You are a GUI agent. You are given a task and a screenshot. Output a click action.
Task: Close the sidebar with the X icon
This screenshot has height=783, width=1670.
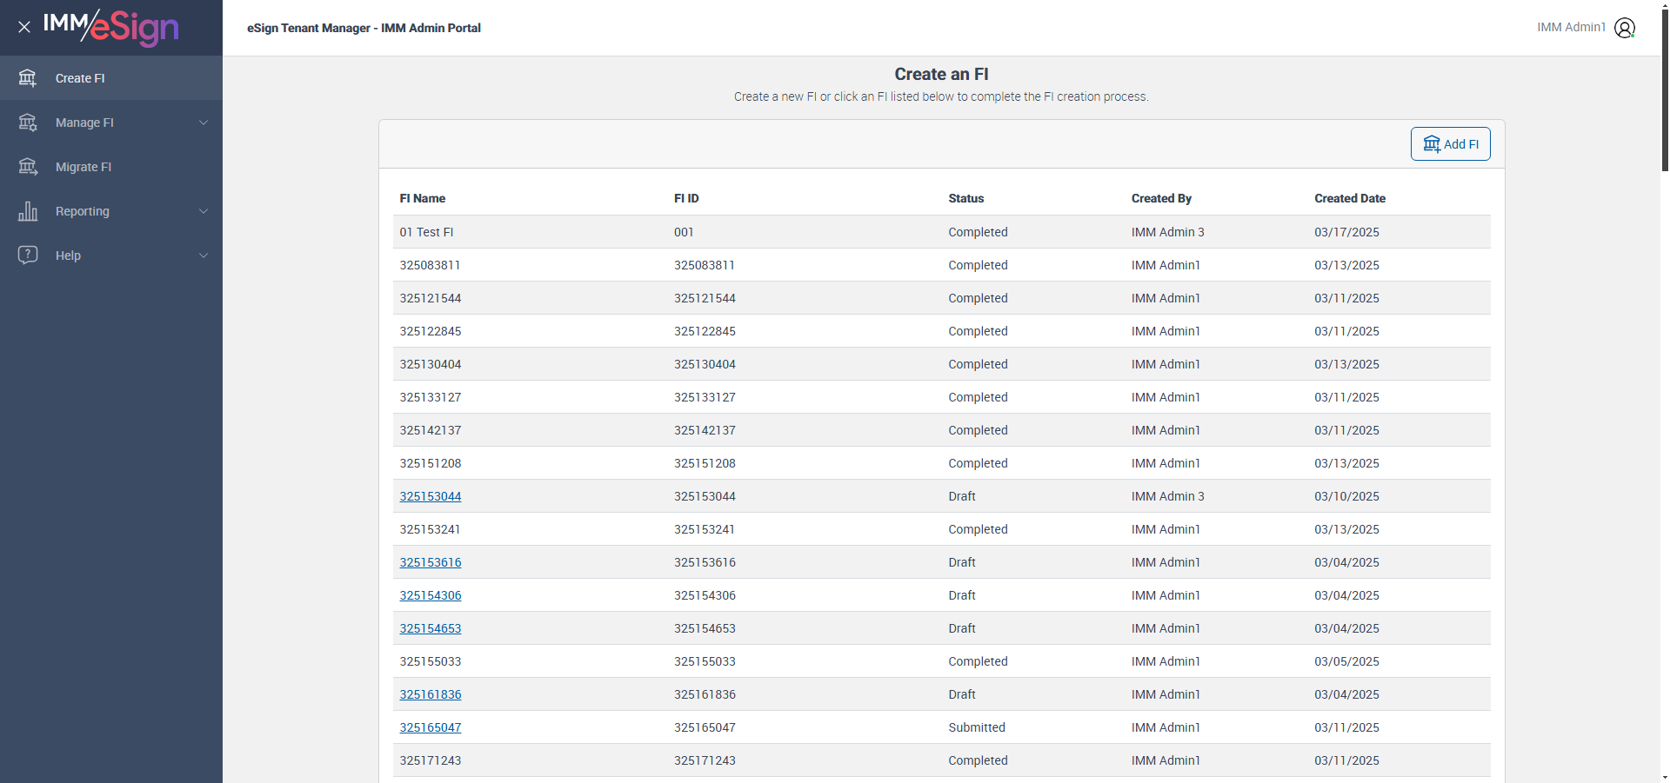24,27
